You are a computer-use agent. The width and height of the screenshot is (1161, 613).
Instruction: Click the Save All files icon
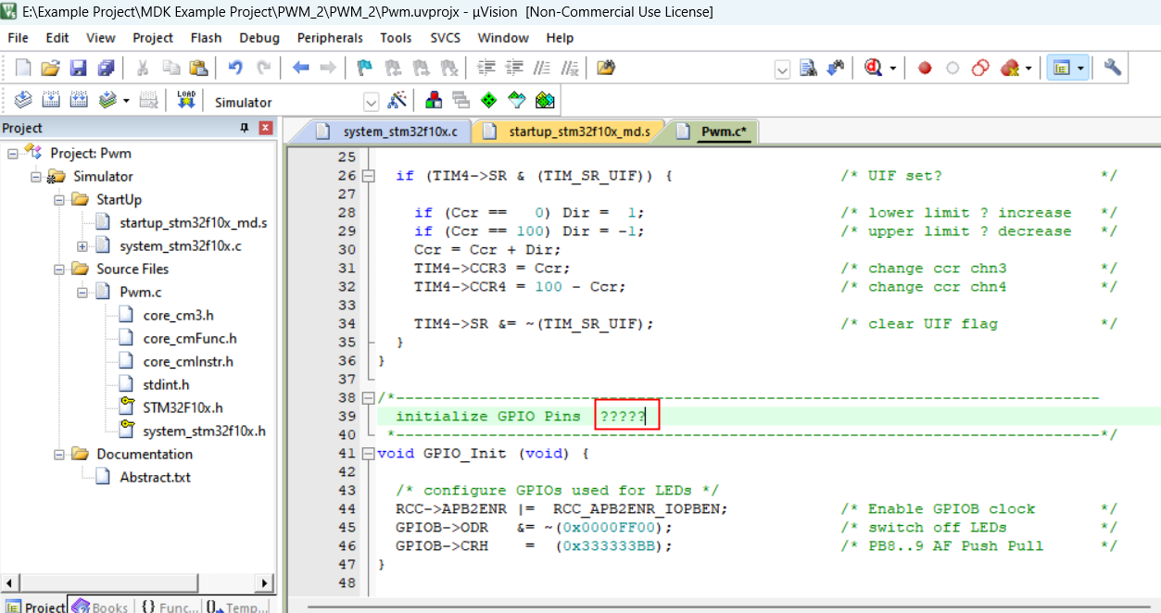tap(107, 68)
